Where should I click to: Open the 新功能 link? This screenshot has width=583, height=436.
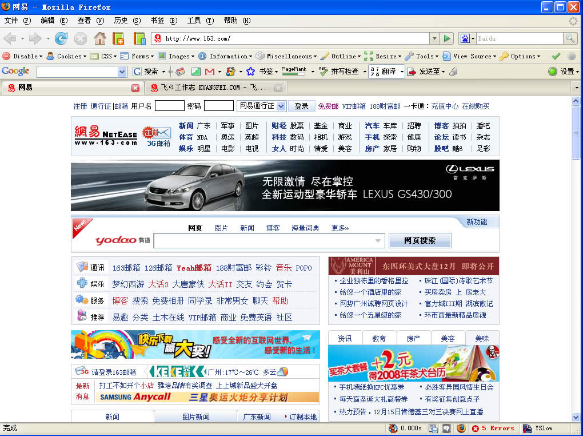click(x=477, y=222)
